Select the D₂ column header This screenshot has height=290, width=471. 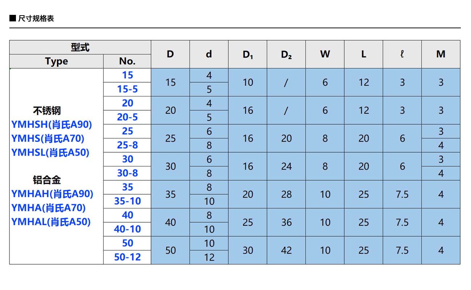(x=286, y=54)
